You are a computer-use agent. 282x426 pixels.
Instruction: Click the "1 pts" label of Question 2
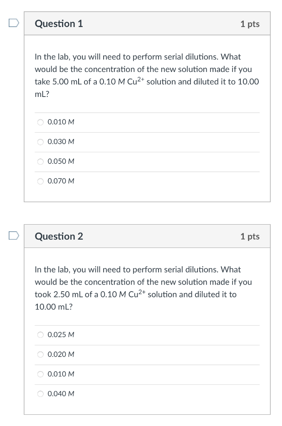pos(250,237)
